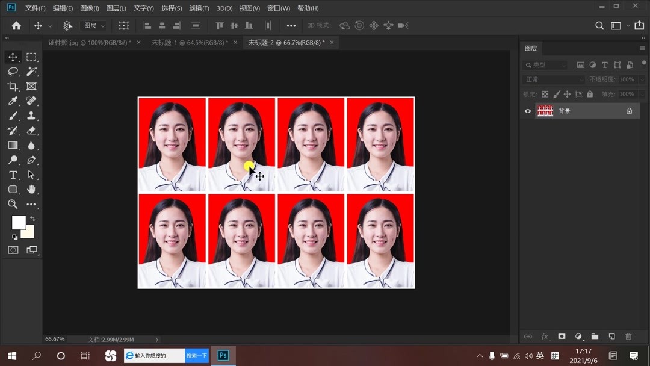This screenshot has width=650, height=366.
Task: Open the 不透明度 opacity dropdown
Action: click(642, 79)
